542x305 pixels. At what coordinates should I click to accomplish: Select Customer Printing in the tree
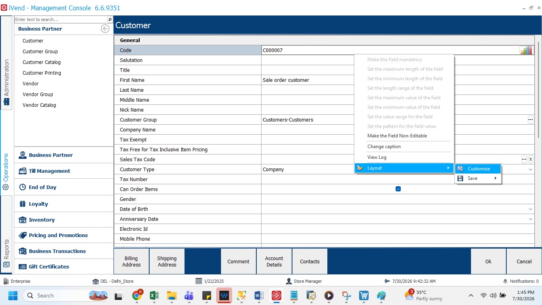42,73
